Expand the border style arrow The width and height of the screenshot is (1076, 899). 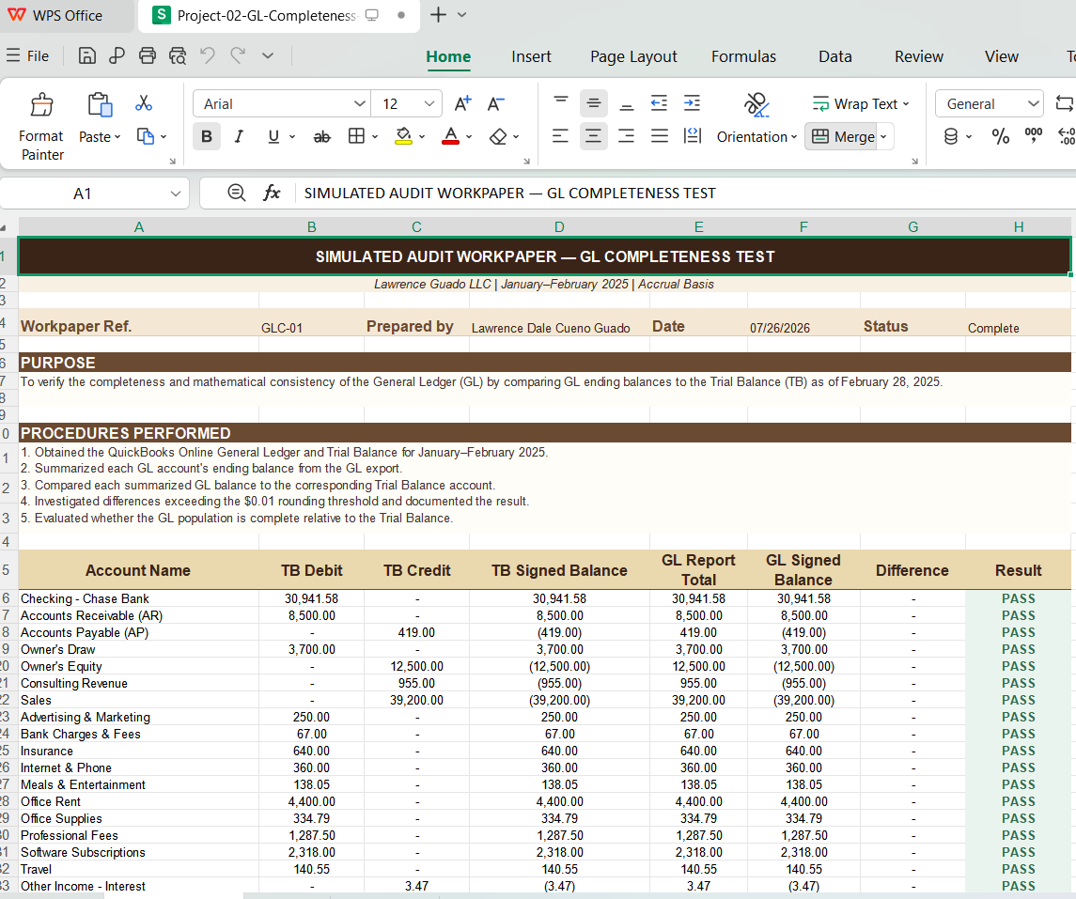point(375,136)
